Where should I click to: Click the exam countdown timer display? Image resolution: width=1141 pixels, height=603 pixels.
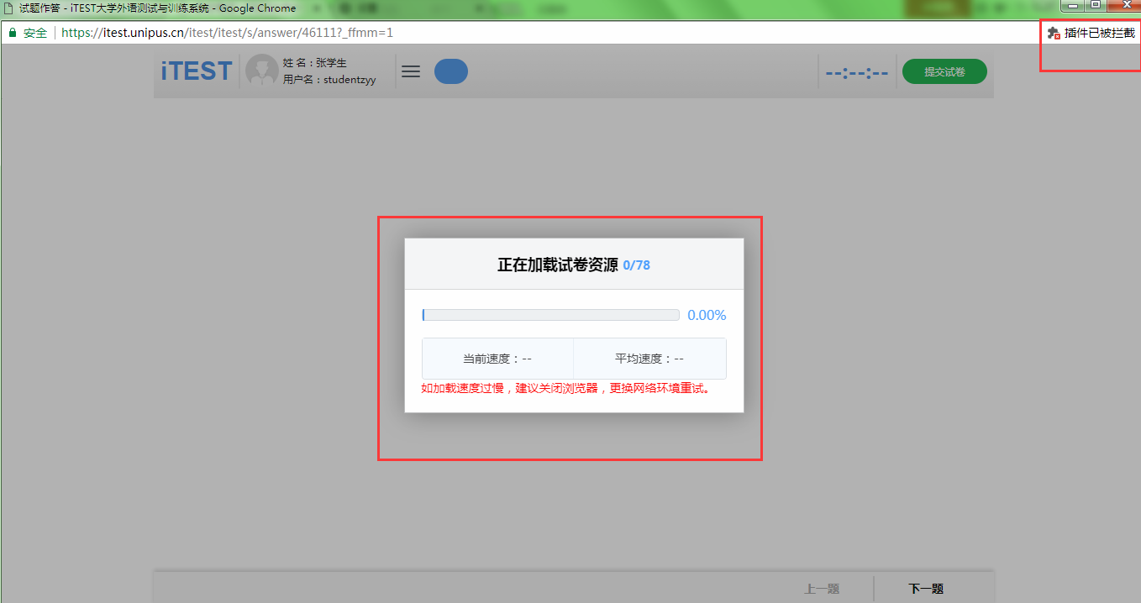(x=856, y=72)
